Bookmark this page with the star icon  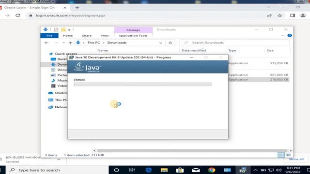click(x=279, y=15)
